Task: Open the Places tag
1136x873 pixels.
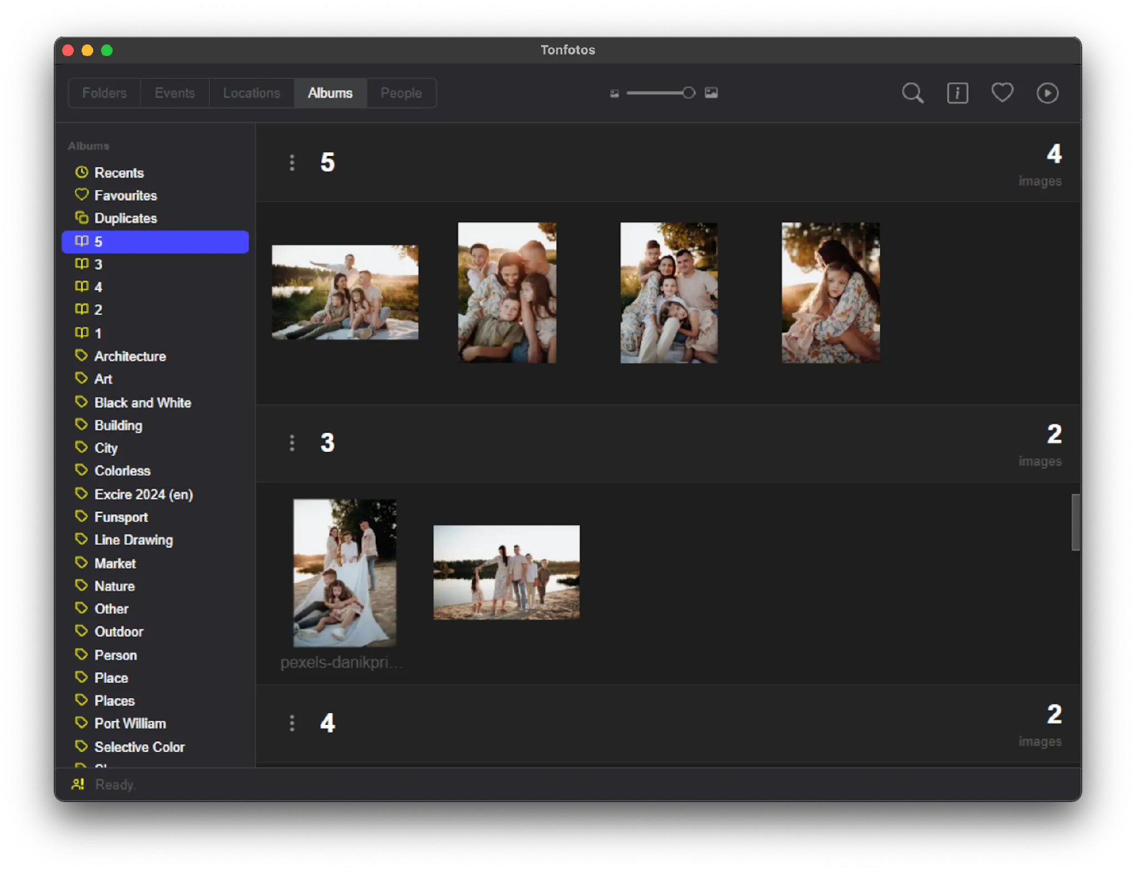Action: tap(155, 700)
